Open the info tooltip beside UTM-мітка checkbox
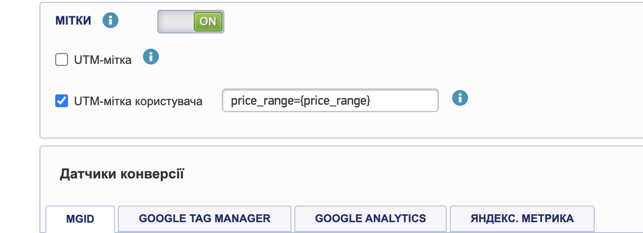This screenshot has height=233, width=643. 151,58
